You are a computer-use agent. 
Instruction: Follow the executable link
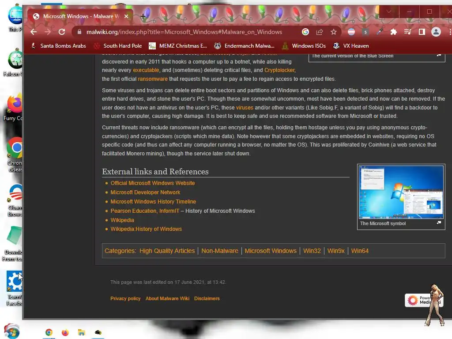(x=146, y=70)
